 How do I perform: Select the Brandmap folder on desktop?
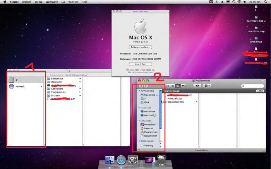(x=256, y=40)
